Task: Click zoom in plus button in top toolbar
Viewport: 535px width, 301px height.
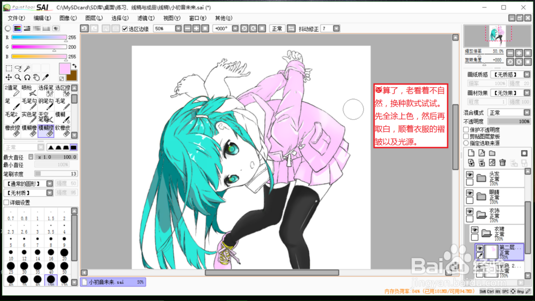Action: (196, 29)
